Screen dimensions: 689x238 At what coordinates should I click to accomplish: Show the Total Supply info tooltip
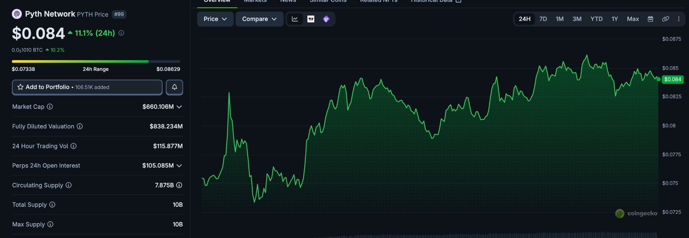pyautogui.click(x=52, y=205)
